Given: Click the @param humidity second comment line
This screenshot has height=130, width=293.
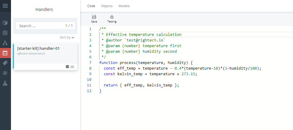Looking at the screenshot, I should pyautogui.click(x=139, y=51).
